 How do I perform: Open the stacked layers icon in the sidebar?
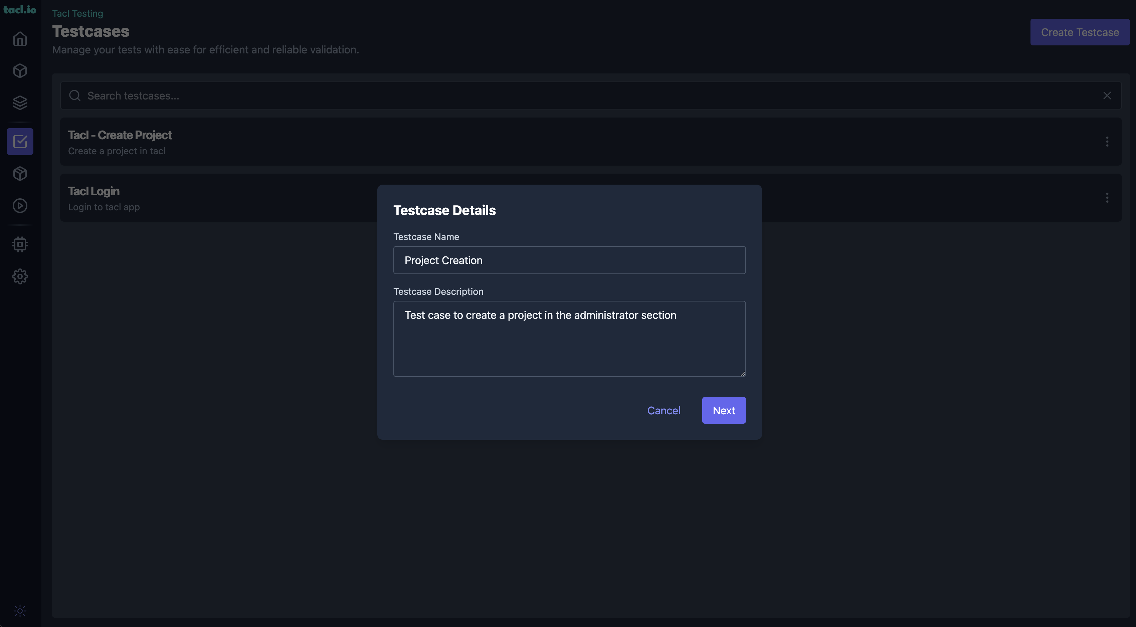click(x=20, y=103)
